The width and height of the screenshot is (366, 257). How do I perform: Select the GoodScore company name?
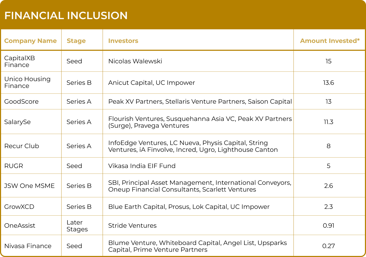(x=21, y=102)
